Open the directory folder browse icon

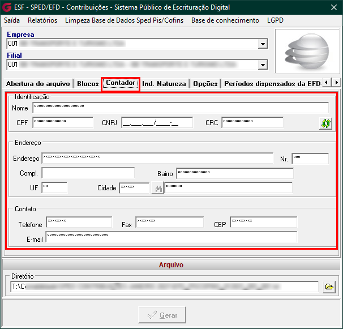pos(329,287)
